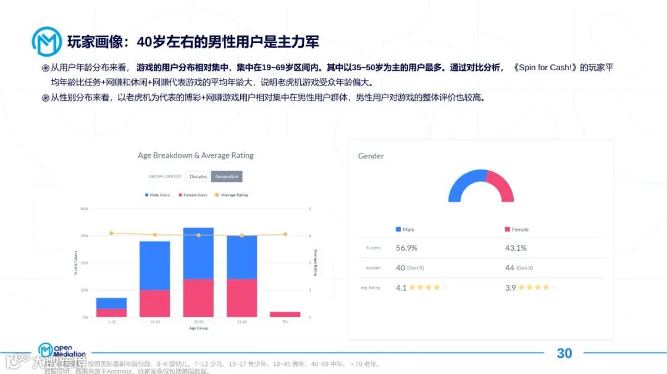Click the pink Female legend square in Gender panel
The width and height of the screenshot is (667, 374).
pos(508,229)
